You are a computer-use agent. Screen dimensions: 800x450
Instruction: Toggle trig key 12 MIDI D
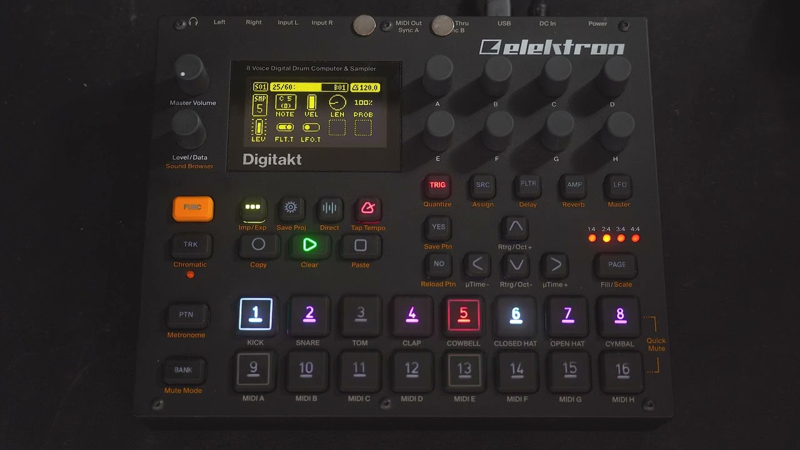[x=411, y=370]
